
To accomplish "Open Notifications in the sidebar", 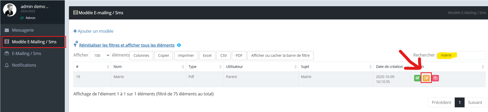I will tap(24, 65).
